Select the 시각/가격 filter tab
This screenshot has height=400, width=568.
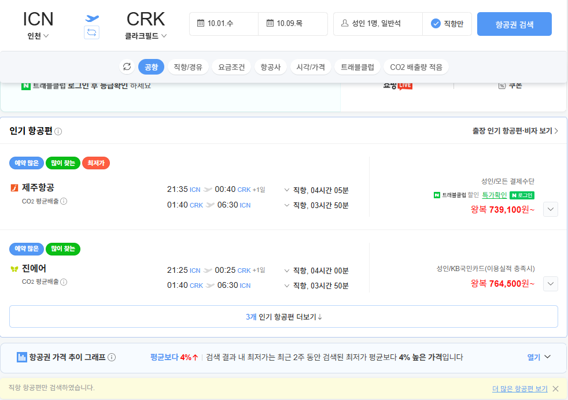[310, 67]
